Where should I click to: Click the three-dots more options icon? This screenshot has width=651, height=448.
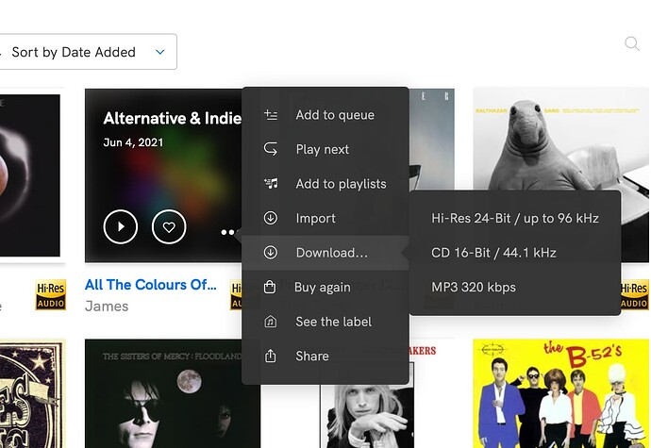(x=227, y=231)
